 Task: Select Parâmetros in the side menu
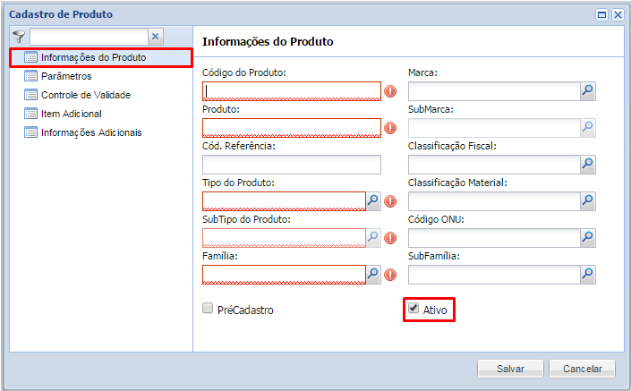(x=65, y=76)
